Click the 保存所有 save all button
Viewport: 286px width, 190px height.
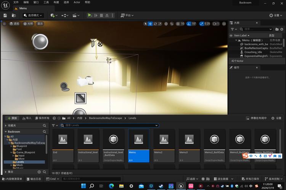pyautogui.click(x=42, y=118)
